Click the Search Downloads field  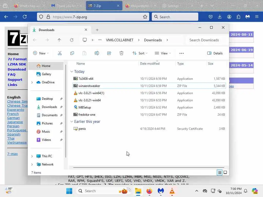[207, 40]
